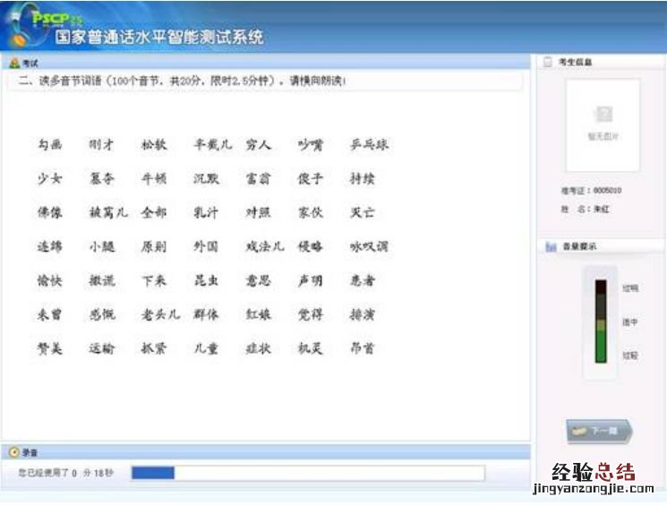Click the word 昂首 in the last row
The image size is (667, 505).
pos(363,349)
